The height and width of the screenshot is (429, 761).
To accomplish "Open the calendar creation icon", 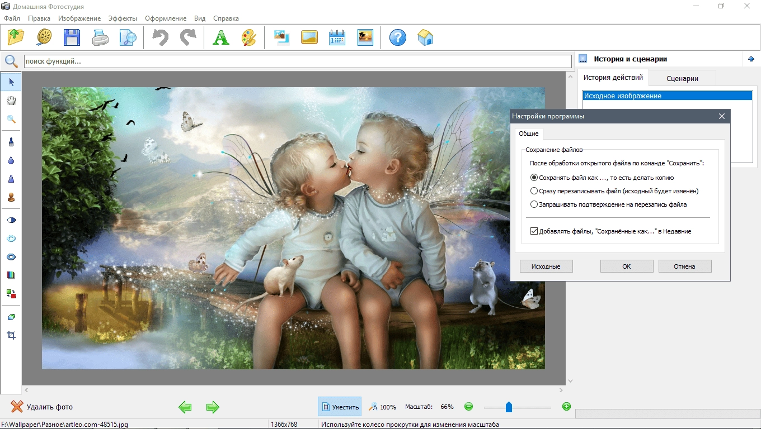I will coord(337,37).
